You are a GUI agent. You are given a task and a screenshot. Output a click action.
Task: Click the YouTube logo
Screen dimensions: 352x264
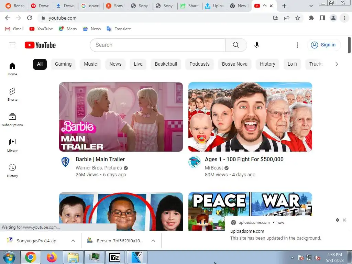[x=40, y=45]
